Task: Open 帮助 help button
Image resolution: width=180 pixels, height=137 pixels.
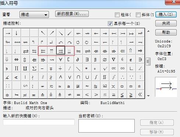Action: point(166,32)
